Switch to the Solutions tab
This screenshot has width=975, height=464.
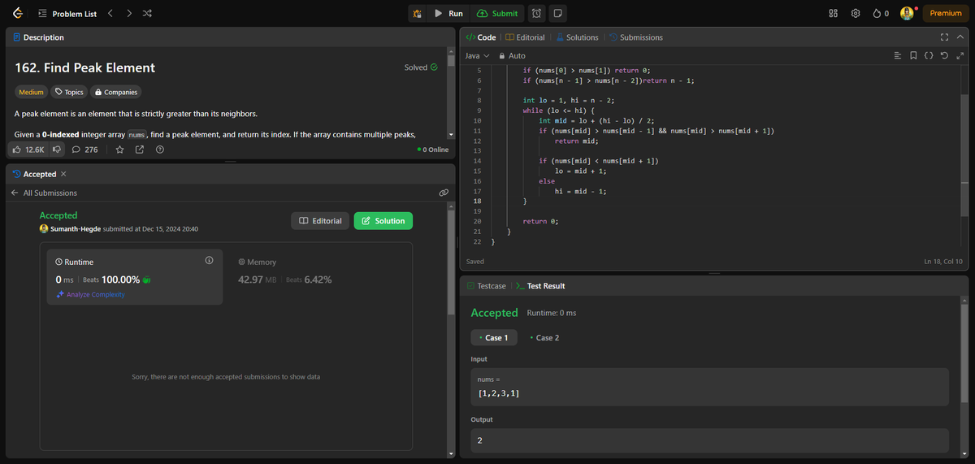click(x=576, y=37)
